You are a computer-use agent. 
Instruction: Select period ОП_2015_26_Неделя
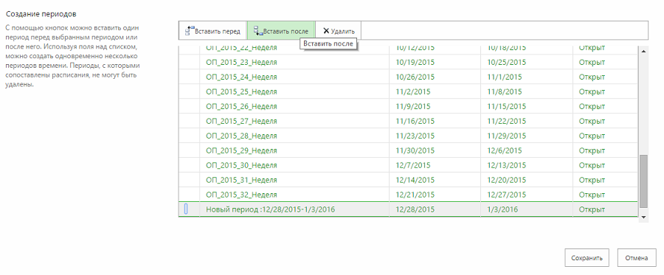point(241,107)
